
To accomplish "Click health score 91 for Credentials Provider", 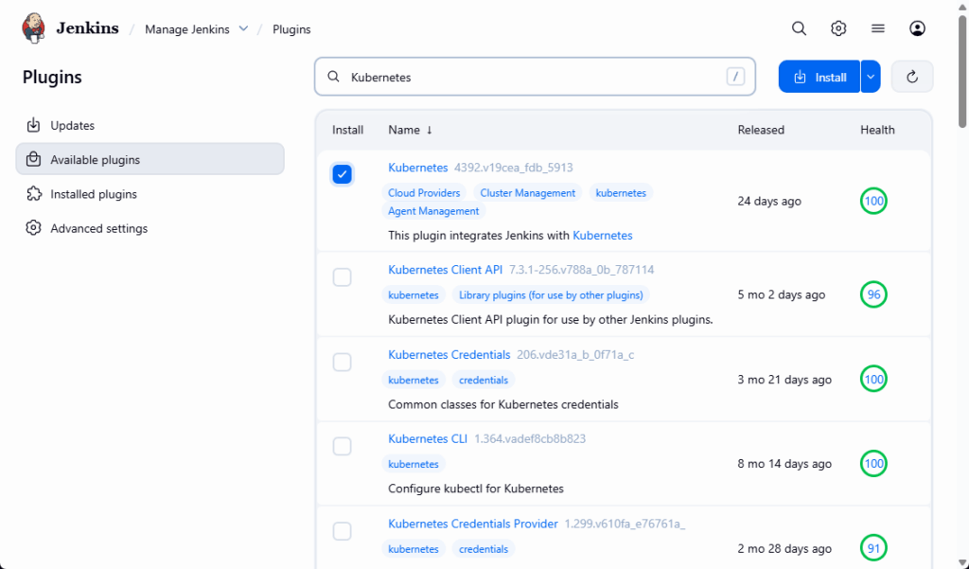I will click(873, 548).
